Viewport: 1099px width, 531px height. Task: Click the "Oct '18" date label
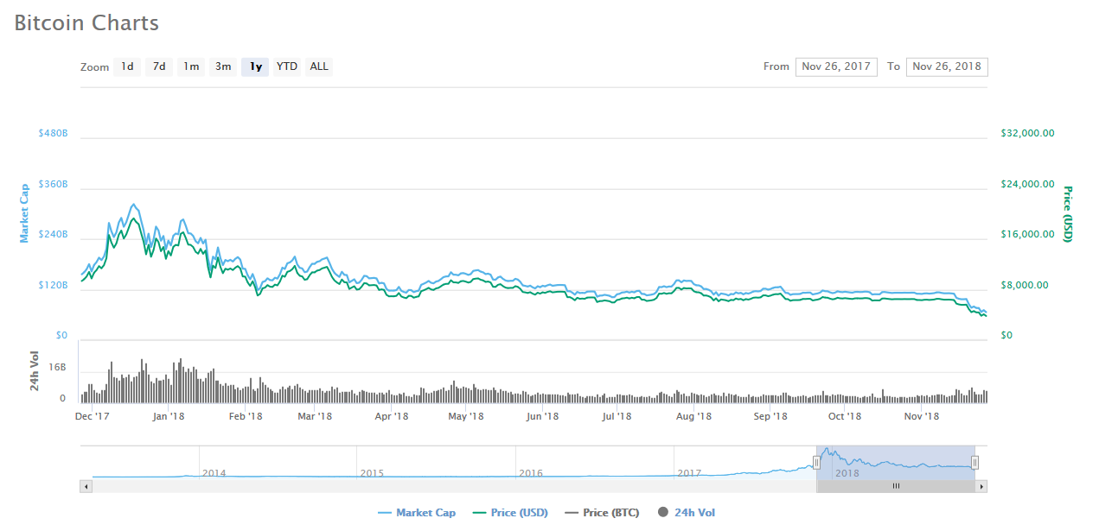point(845,416)
